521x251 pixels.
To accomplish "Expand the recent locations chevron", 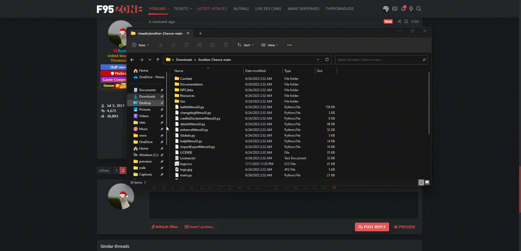I will click(150, 60).
